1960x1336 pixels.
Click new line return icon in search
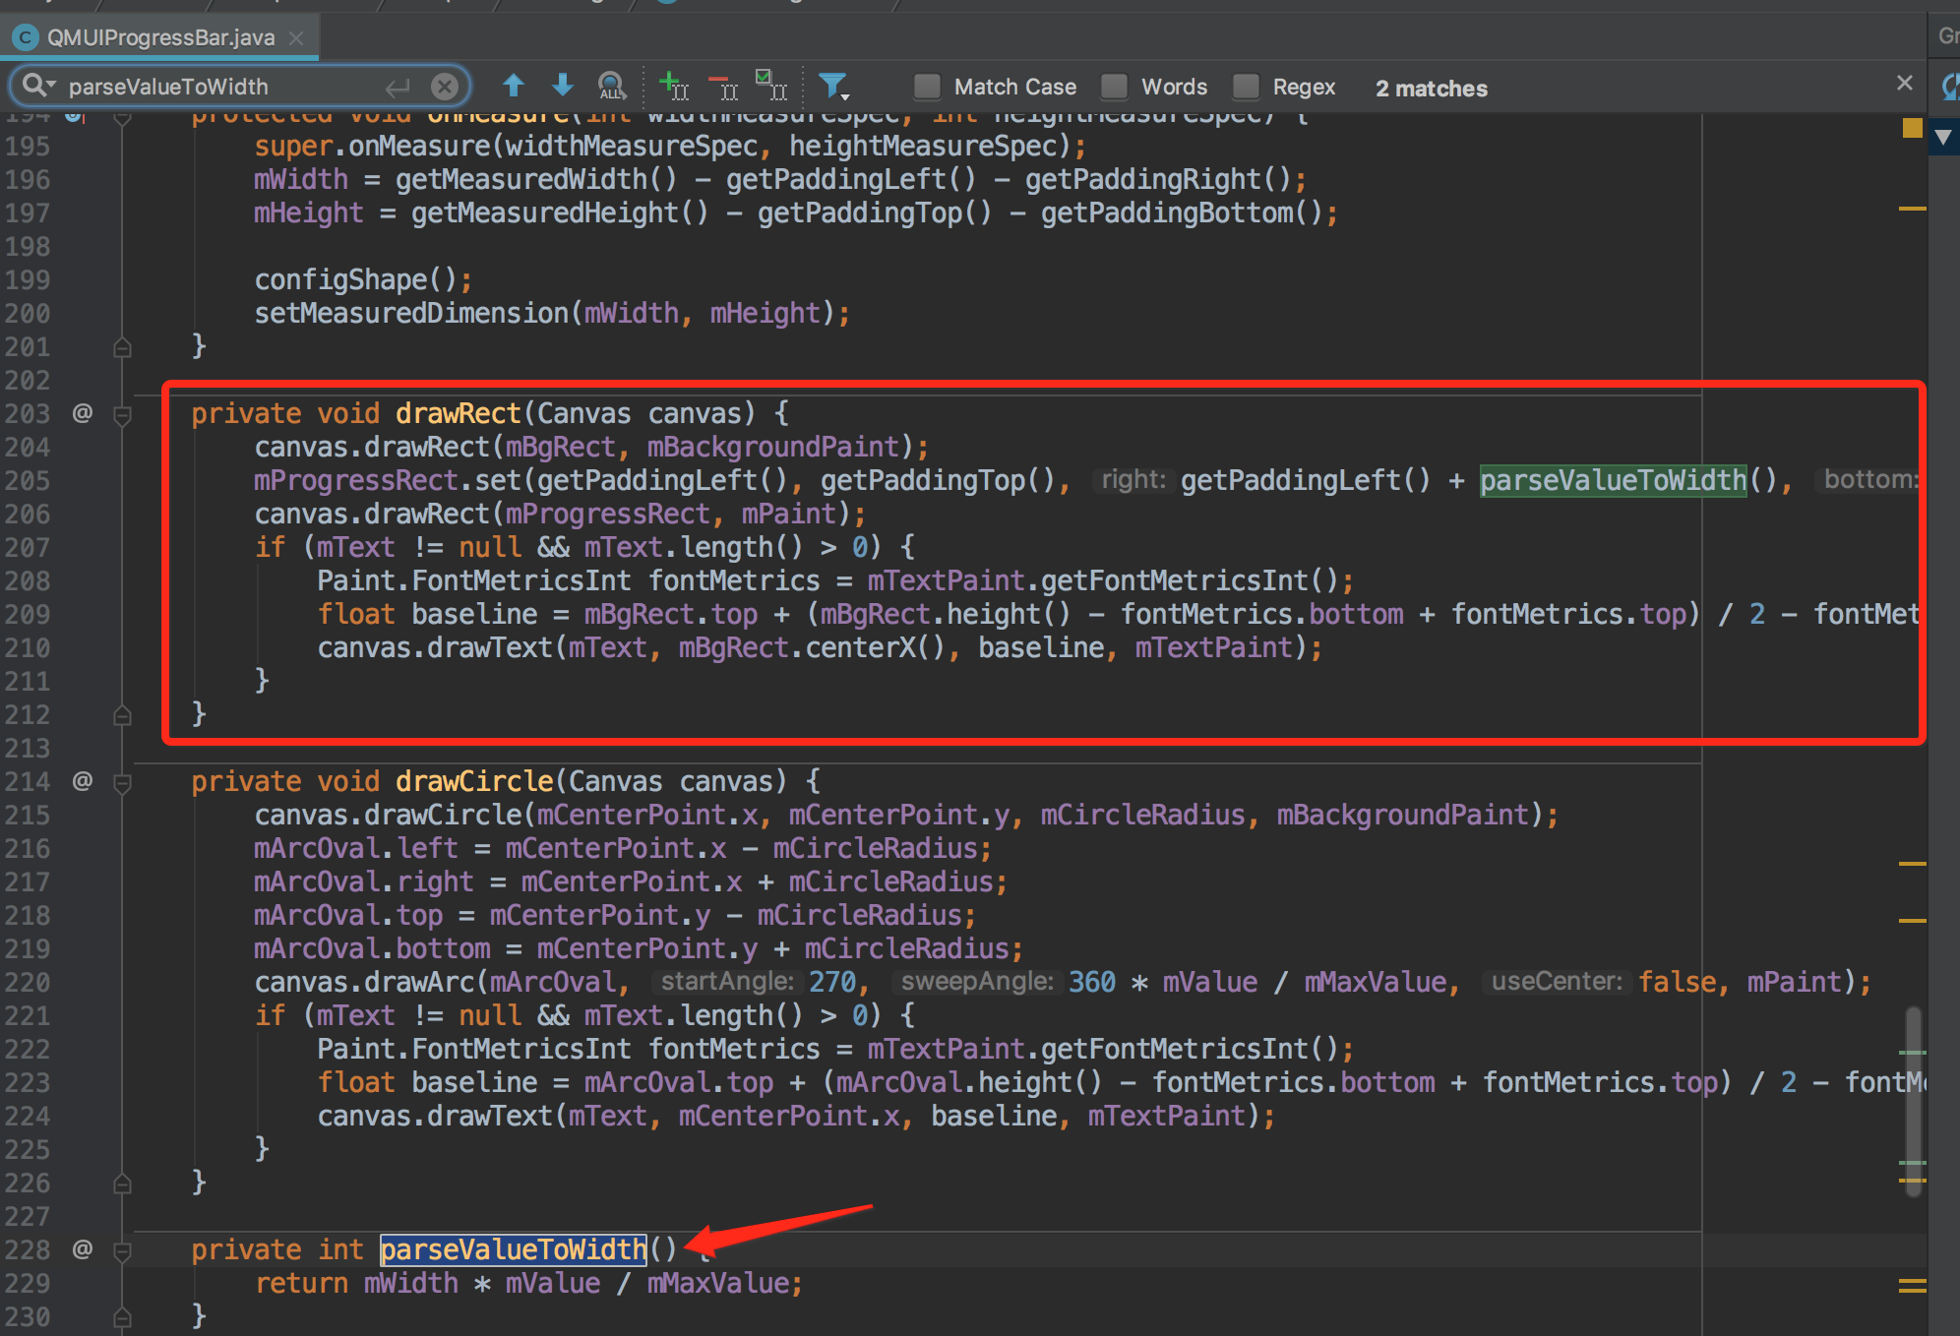tap(397, 88)
